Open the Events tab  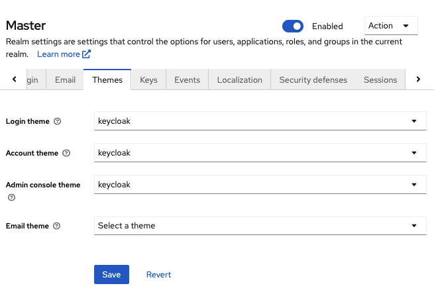coord(187,80)
